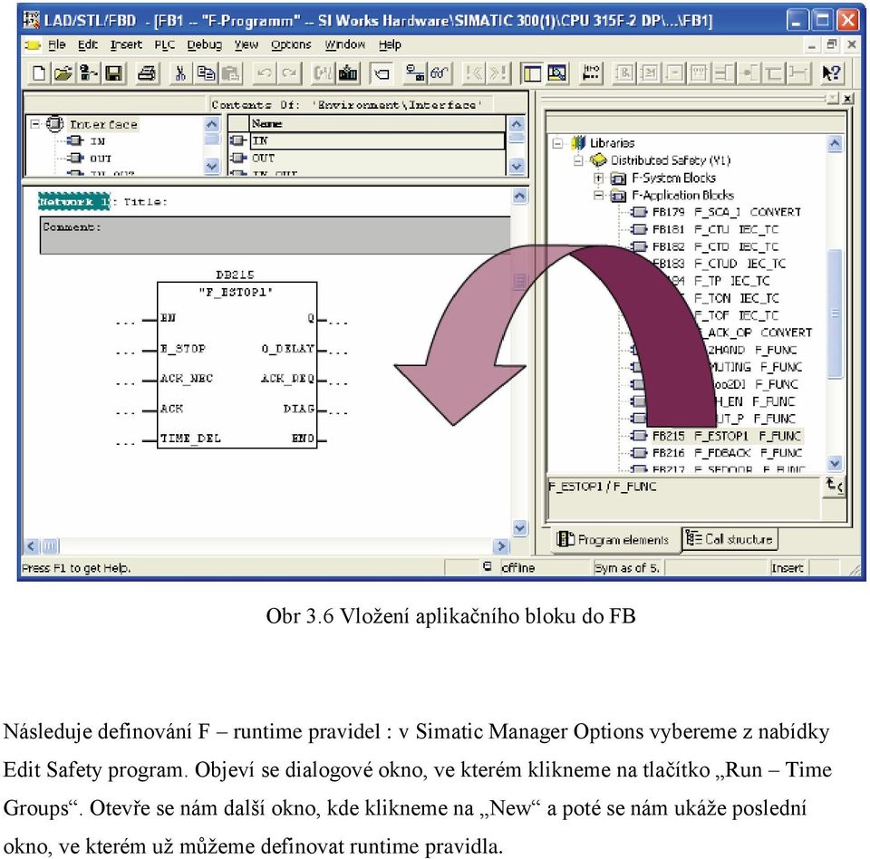870x859 pixels.
Task: Click the Monitor glasses icon
Action: [x=440, y=73]
